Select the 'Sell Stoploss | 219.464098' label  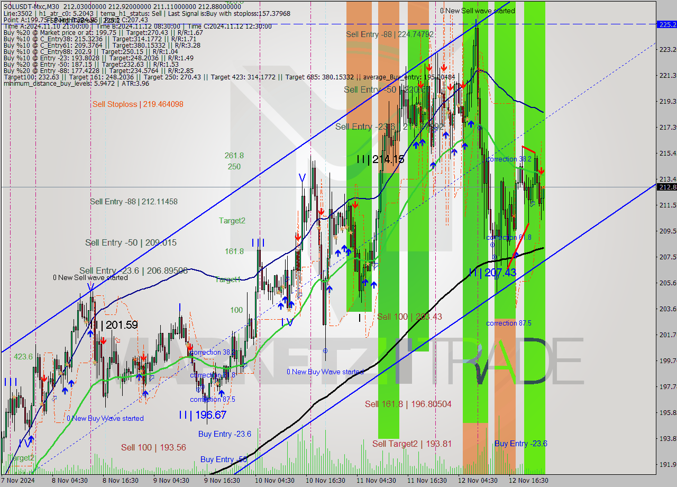pyautogui.click(x=138, y=104)
